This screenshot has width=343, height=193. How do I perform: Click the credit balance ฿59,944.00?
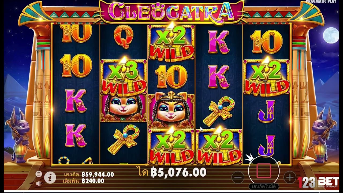[98, 175]
